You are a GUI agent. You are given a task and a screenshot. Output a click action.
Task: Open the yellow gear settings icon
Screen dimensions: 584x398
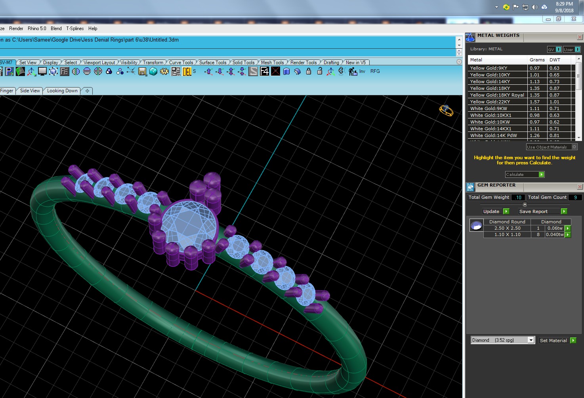pos(164,71)
